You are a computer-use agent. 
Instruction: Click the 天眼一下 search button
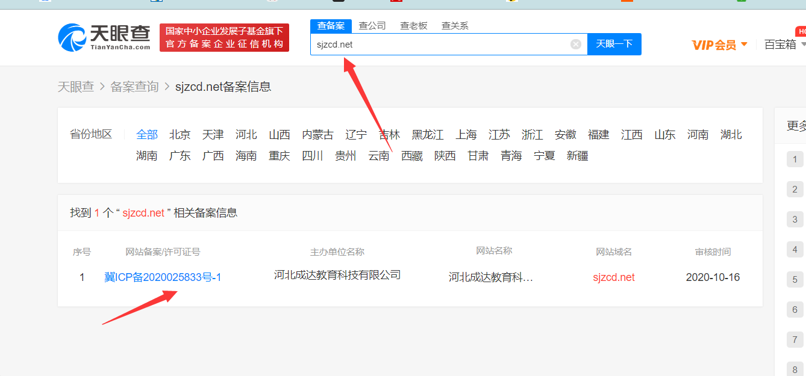click(x=614, y=43)
